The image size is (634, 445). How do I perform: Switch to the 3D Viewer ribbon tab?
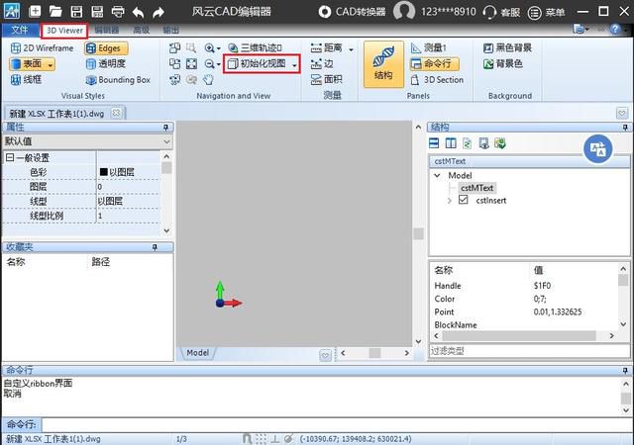(64, 31)
